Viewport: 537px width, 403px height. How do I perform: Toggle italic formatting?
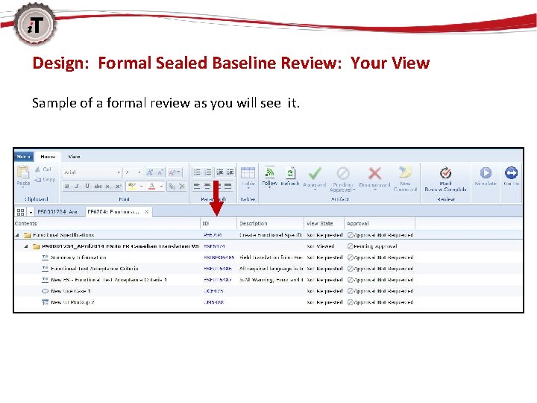coord(77,186)
